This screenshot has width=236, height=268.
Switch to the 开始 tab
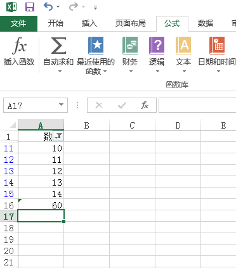pyautogui.click(x=55, y=23)
